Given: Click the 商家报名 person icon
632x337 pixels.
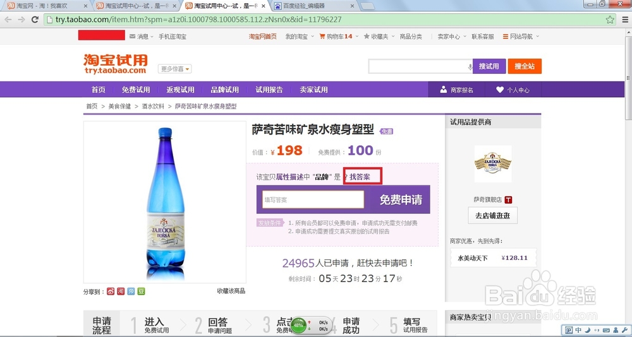Looking at the screenshot, I should 444,90.
